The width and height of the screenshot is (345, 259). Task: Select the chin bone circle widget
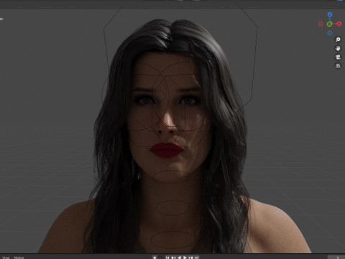pos(172,176)
